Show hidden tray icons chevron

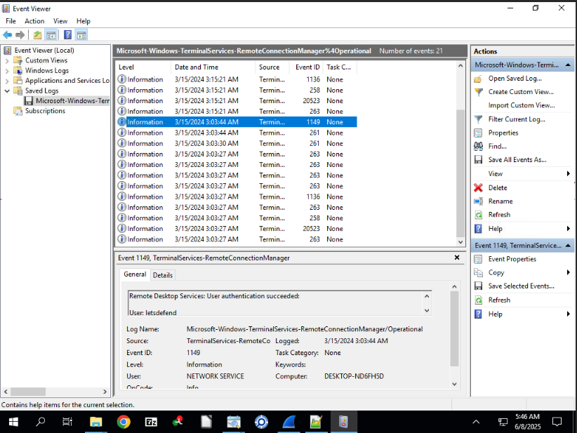click(x=476, y=422)
